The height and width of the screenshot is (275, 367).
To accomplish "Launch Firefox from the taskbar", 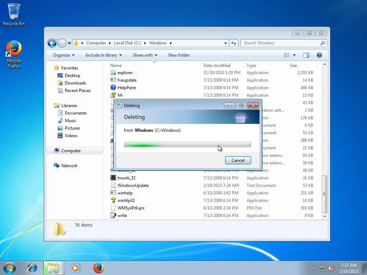I will [x=98, y=268].
